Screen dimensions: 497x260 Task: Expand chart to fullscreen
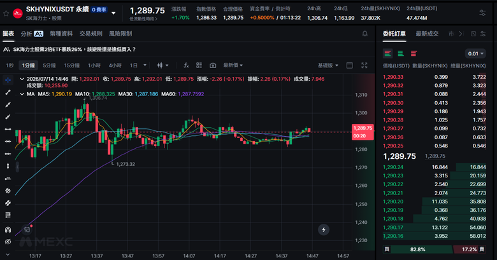364,65
